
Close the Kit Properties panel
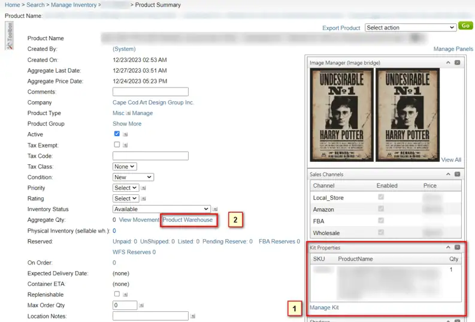click(458, 248)
